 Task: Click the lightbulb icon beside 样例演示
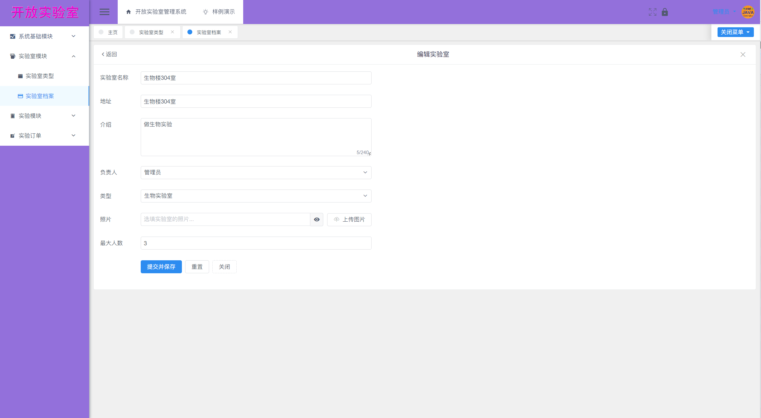(x=206, y=12)
